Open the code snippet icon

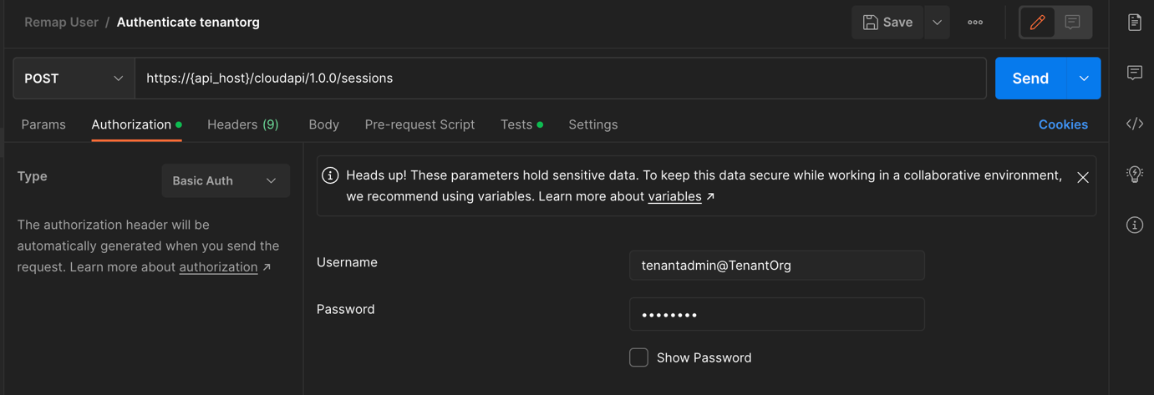[1134, 124]
